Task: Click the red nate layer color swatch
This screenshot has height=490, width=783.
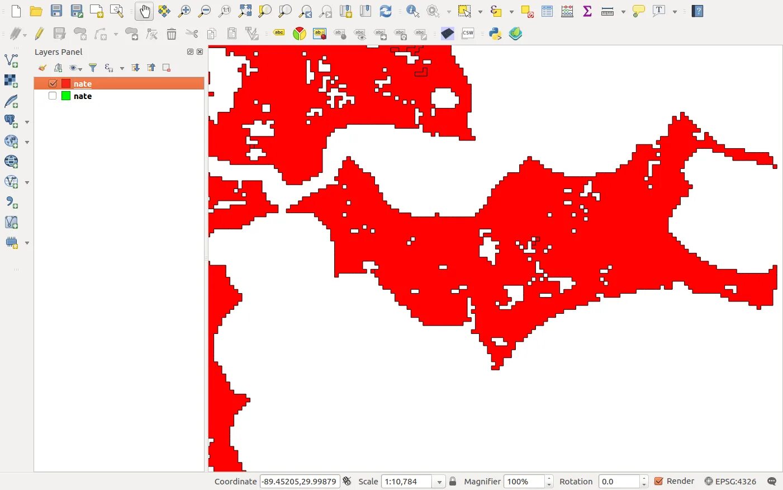Action: click(x=66, y=84)
